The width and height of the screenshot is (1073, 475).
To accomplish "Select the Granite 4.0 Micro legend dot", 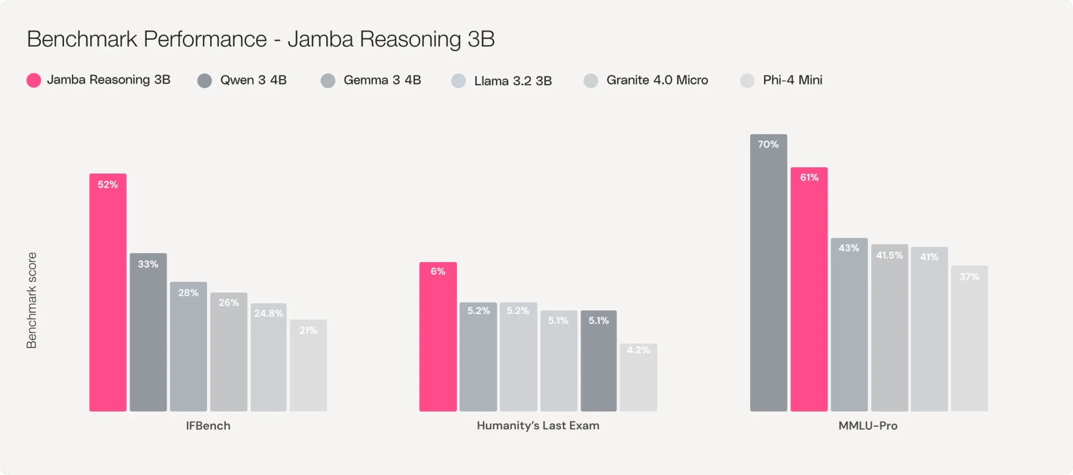I will (590, 81).
